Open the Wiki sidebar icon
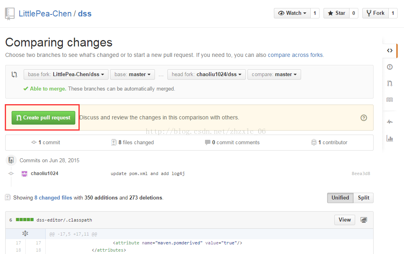 click(x=390, y=99)
